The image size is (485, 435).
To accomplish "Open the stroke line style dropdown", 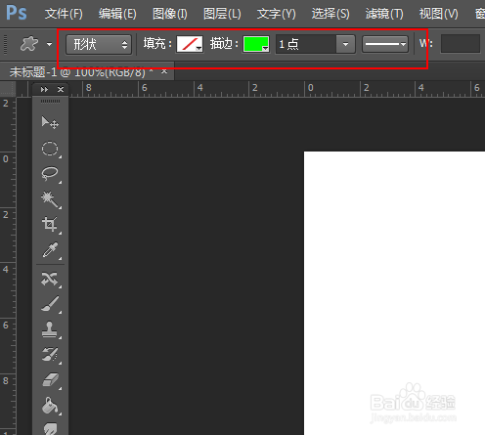I will [x=385, y=44].
